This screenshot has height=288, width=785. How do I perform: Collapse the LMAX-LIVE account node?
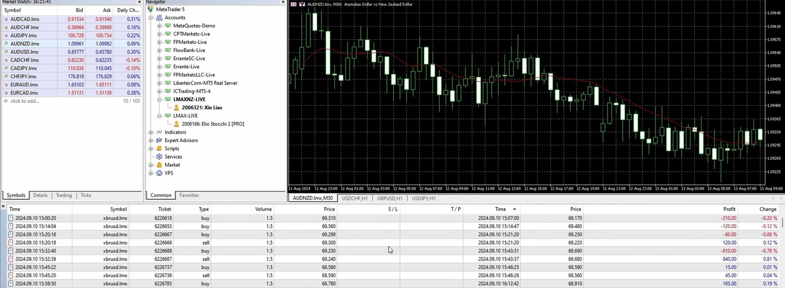coord(159,116)
